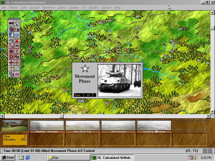This screenshot has height=161, width=215.
Task: Open the A/I menu
Action: 83,8
